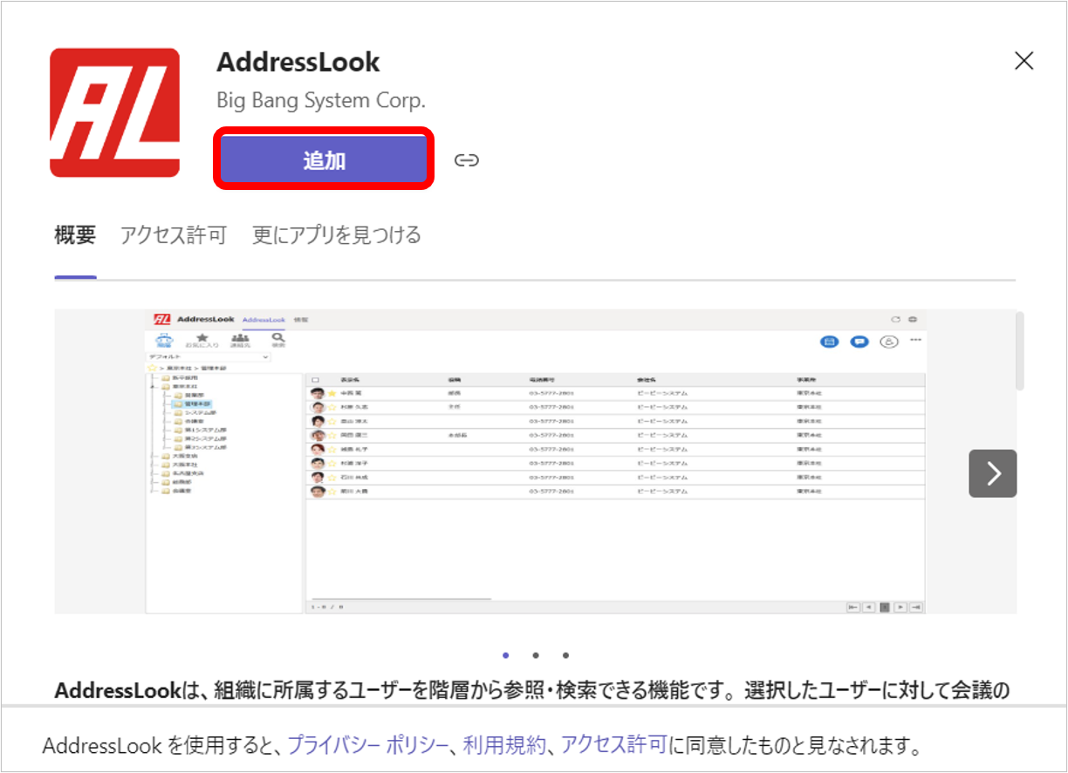Image resolution: width=1068 pixels, height=773 pixels.
Task: Select the second carousel dot indicator
Action: [536, 655]
